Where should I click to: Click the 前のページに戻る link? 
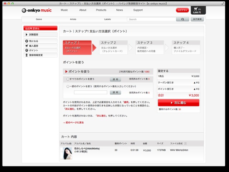click(73, 123)
